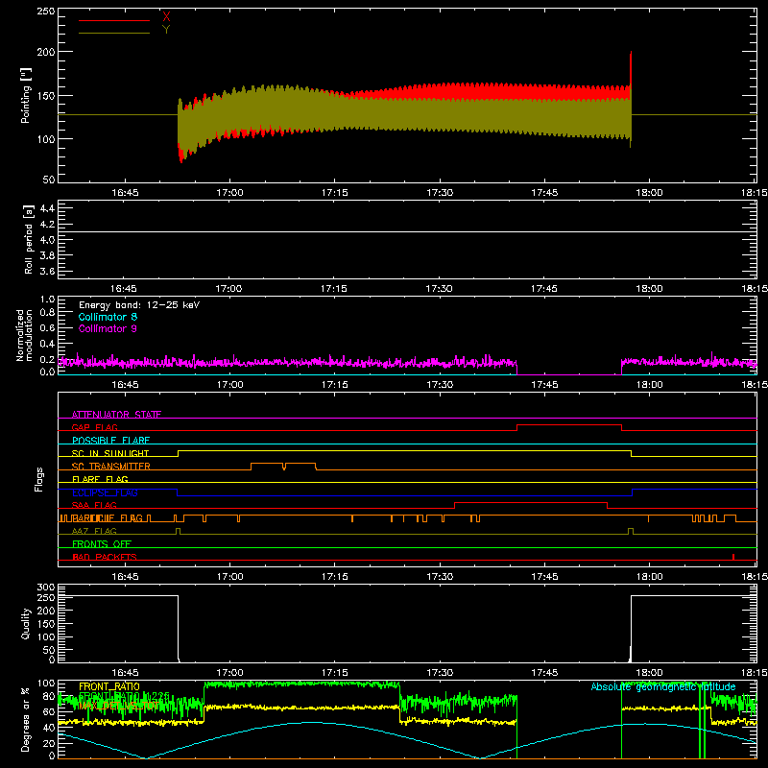This screenshot has height=768, width=768.
Task: Click the 17:15 tick under the Quality plot
Action: pyautogui.click(x=334, y=673)
